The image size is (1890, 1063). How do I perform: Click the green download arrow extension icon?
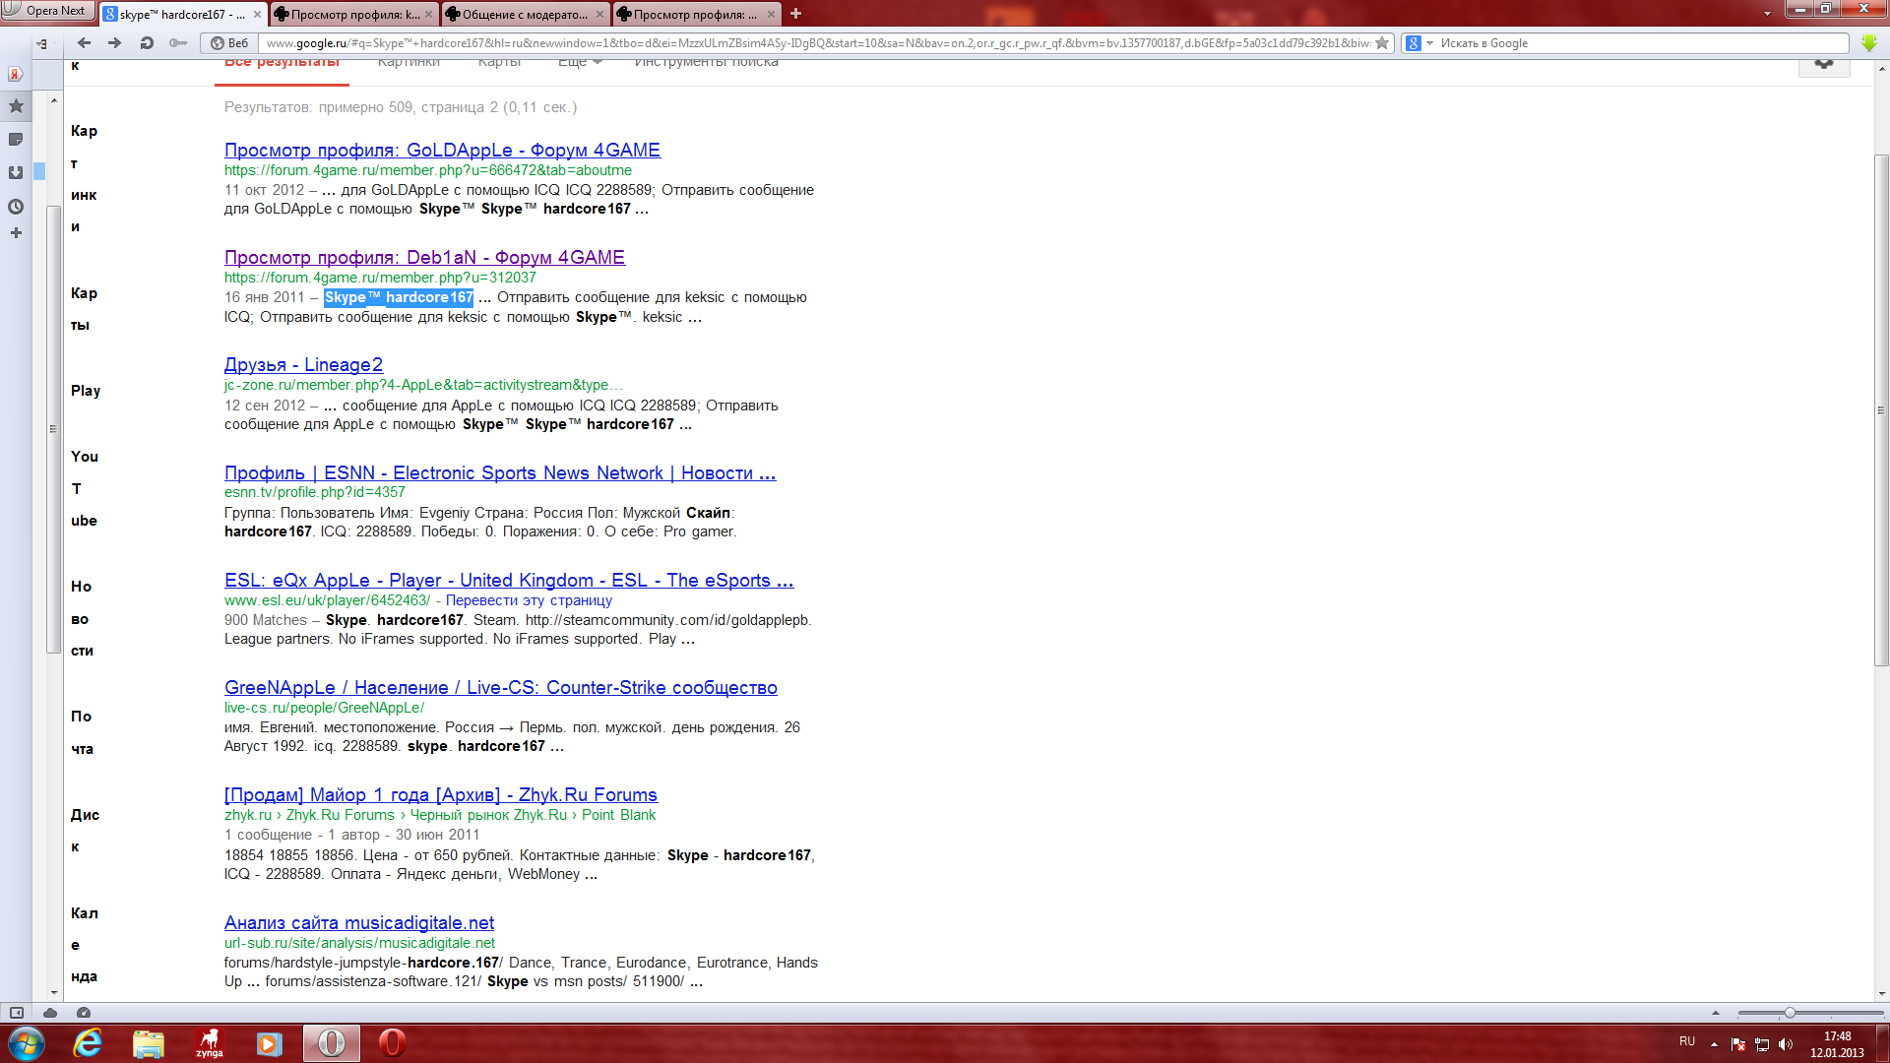tap(1869, 43)
